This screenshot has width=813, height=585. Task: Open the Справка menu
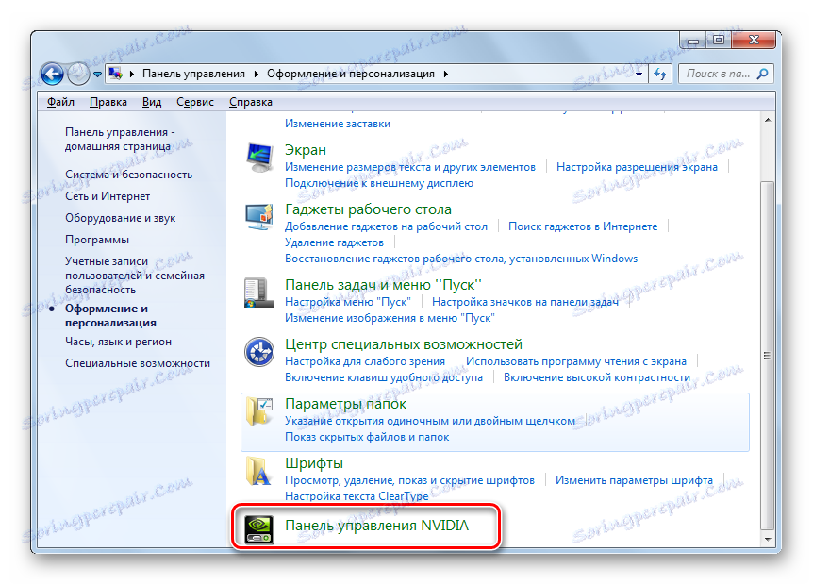pyautogui.click(x=251, y=102)
